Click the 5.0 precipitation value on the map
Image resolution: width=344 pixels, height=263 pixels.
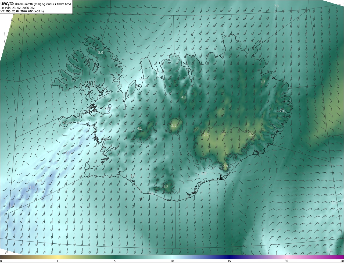coord(101,53)
